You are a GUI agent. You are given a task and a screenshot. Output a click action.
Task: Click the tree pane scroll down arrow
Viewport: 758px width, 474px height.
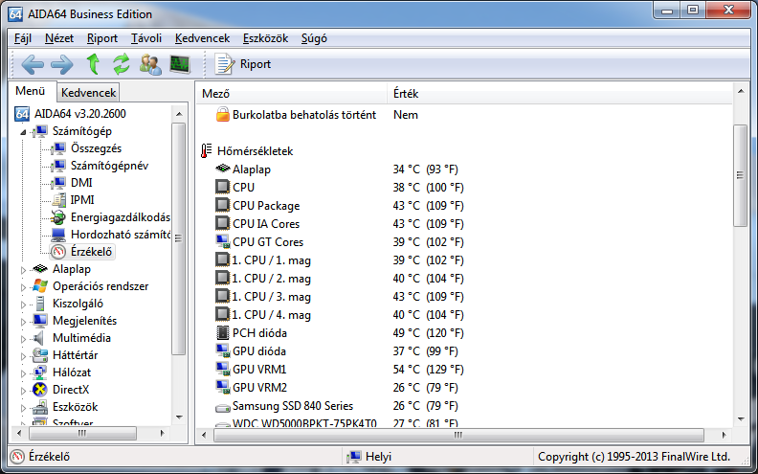pyautogui.click(x=179, y=417)
